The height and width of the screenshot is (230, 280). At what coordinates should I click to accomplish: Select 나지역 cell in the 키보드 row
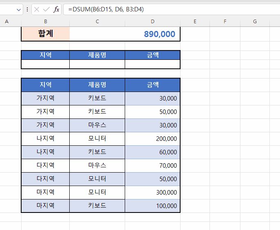tap(46, 152)
